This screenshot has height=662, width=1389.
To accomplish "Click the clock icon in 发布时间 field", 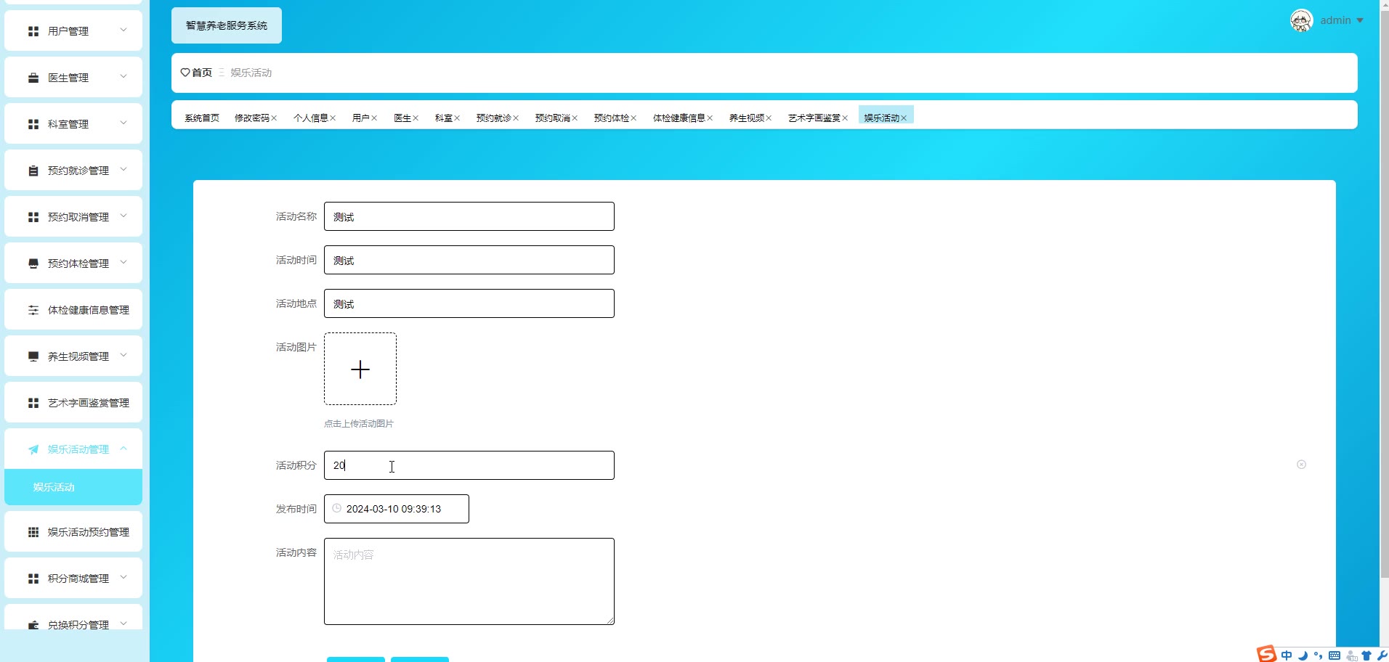I will pos(336,508).
